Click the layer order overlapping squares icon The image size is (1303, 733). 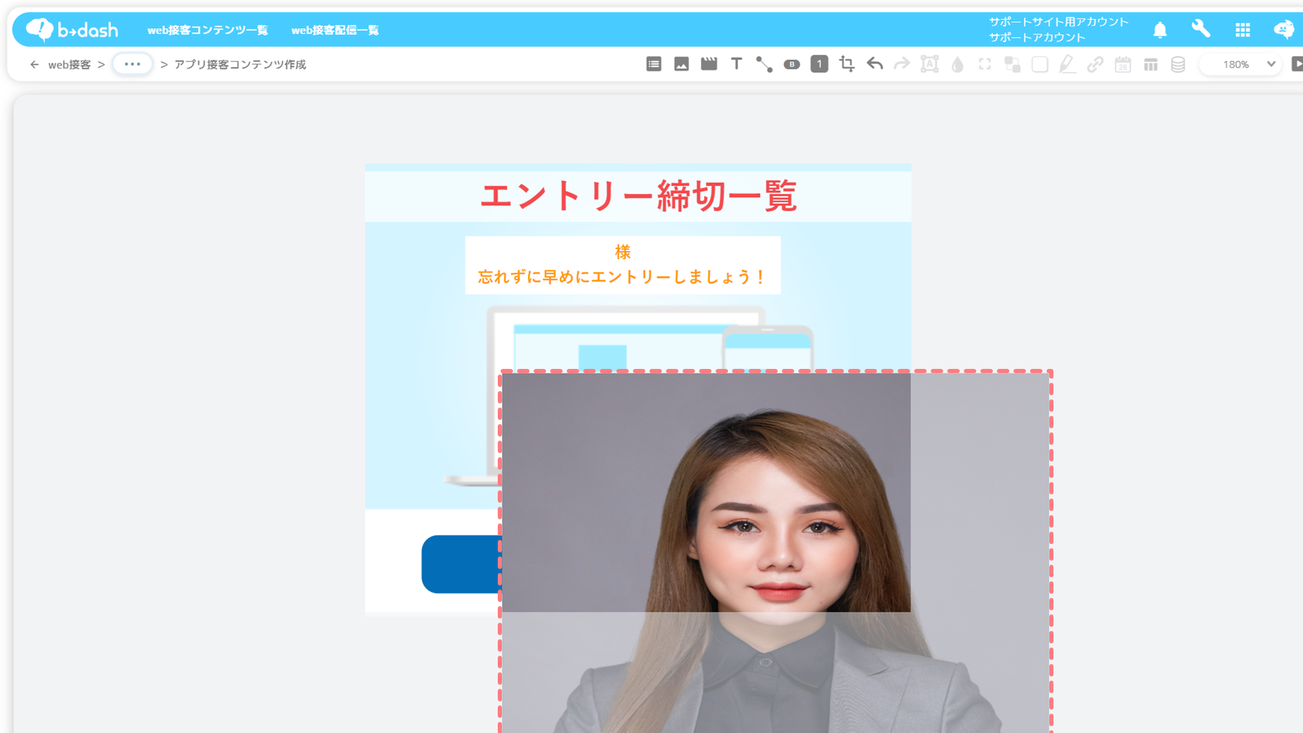(1012, 64)
